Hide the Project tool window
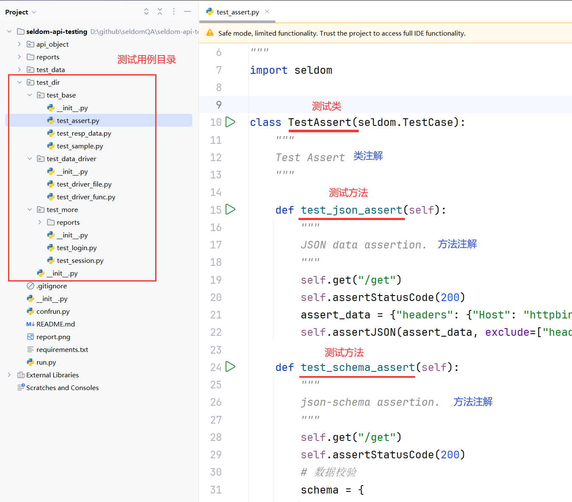This screenshot has width=572, height=502. click(x=187, y=12)
